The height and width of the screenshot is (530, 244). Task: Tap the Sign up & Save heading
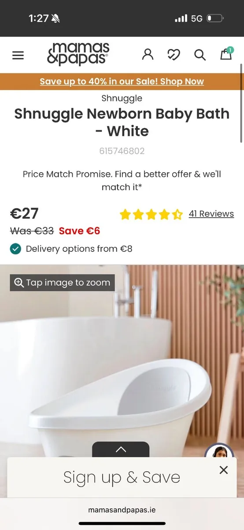pos(122,477)
